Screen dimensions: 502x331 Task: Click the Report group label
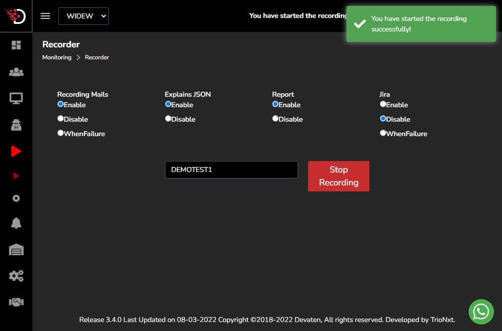[x=283, y=94]
